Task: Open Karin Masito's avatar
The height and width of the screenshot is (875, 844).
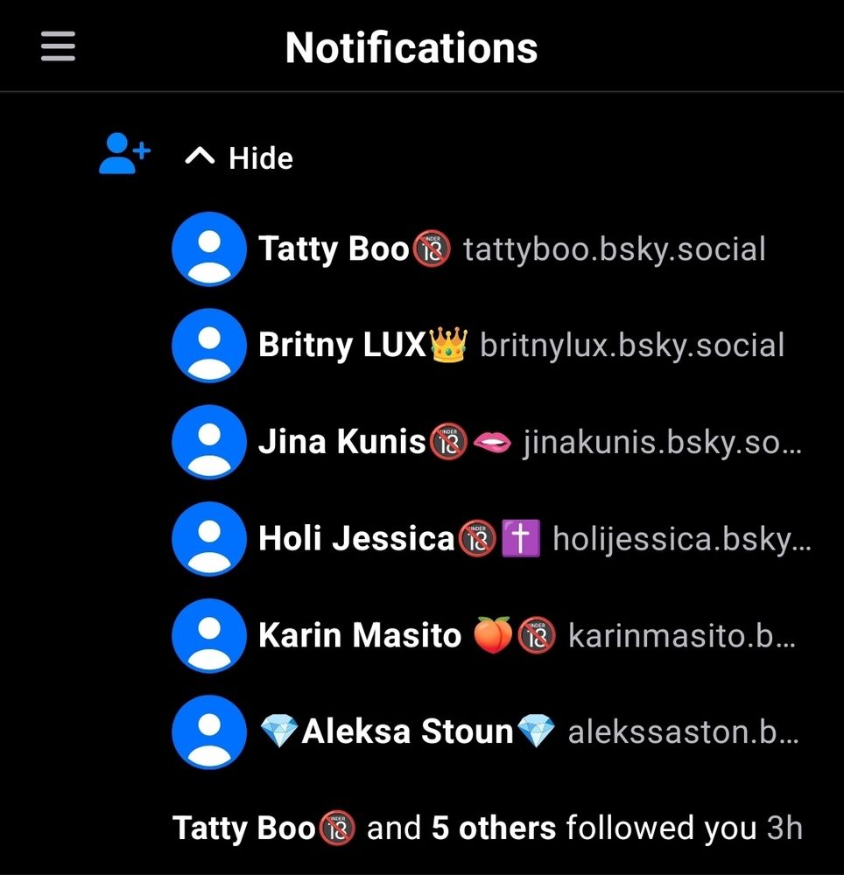Action: coord(209,635)
